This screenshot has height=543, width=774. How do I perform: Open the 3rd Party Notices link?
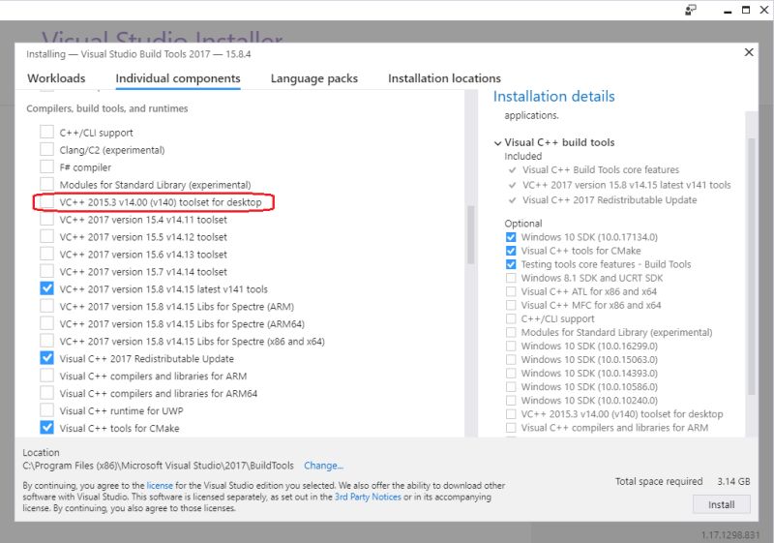pyautogui.click(x=368, y=497)
